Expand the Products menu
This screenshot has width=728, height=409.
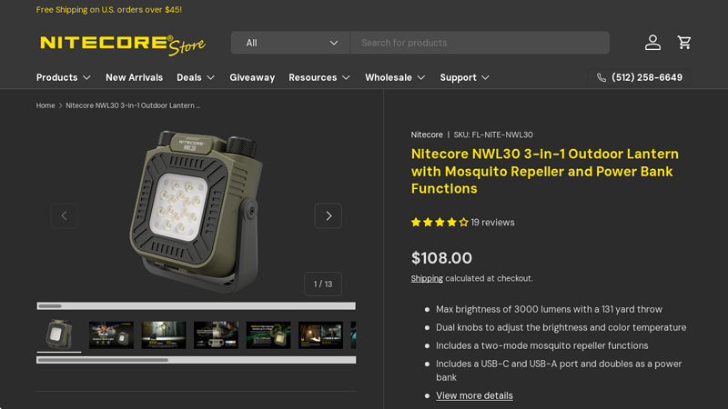(64, 77)
